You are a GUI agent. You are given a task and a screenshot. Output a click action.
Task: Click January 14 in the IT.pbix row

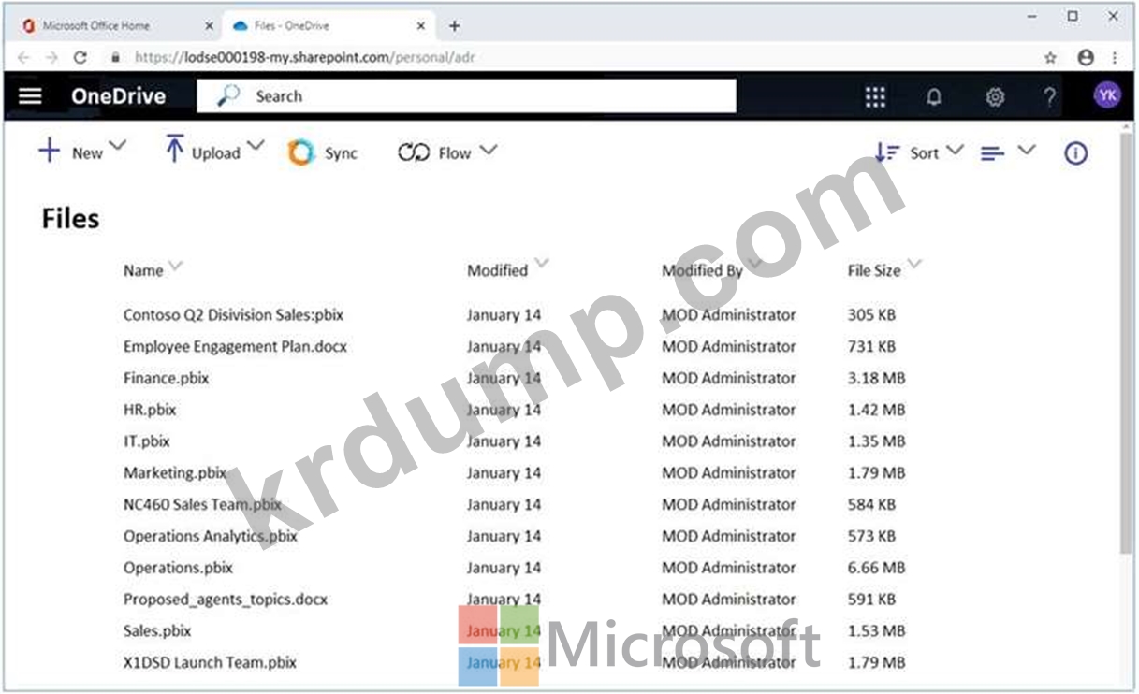[x=504, y=441]
